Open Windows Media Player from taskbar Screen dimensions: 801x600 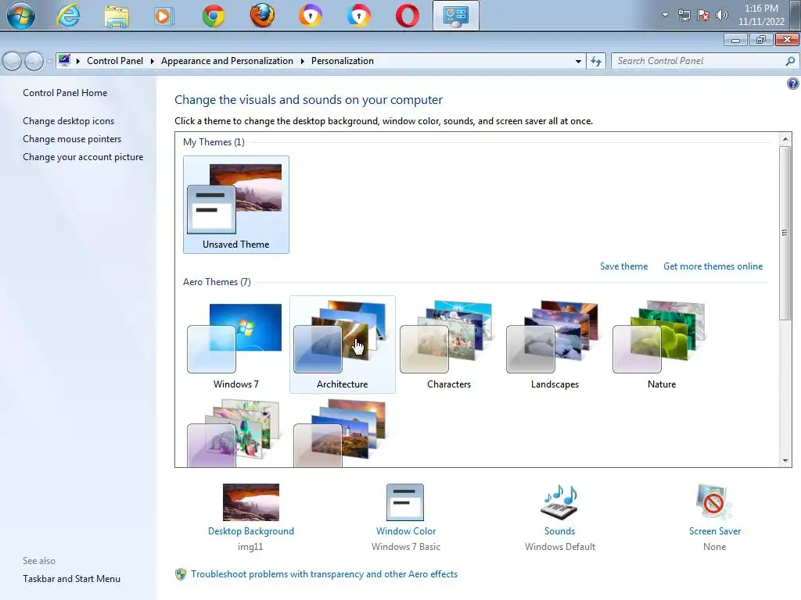[x=163, y=16]
